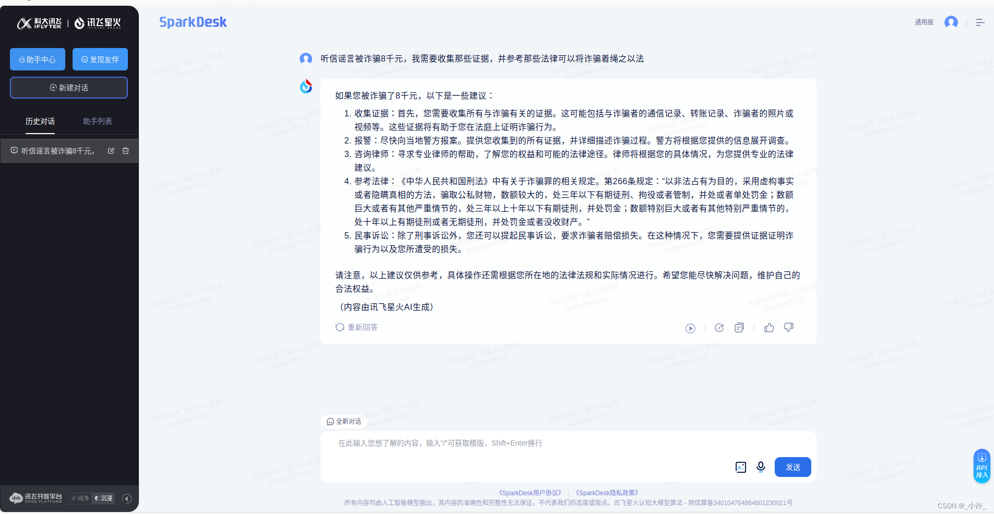Click the 讯飞星火 logo in the sidebar

coord(98,23)
